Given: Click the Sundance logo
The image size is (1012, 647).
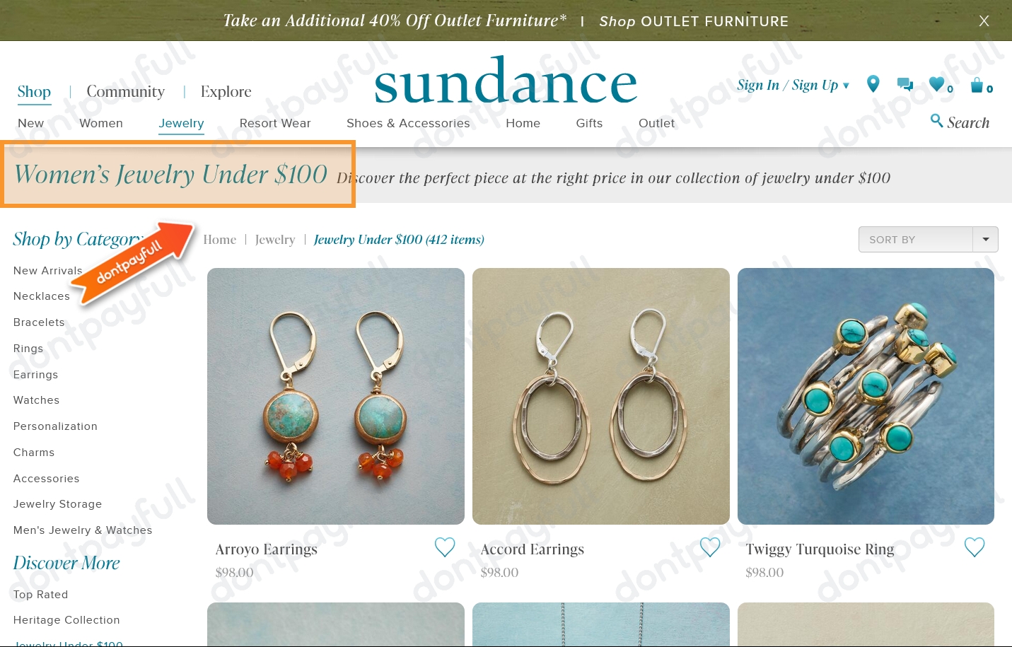Looking at the screenshot, I should 506,81.
